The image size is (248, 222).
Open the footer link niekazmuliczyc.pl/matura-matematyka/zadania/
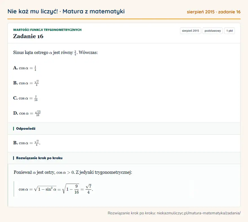click(199, 213)
